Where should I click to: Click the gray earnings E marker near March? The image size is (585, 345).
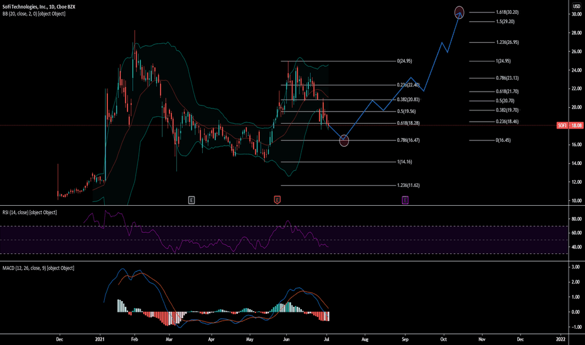(191, 200)
